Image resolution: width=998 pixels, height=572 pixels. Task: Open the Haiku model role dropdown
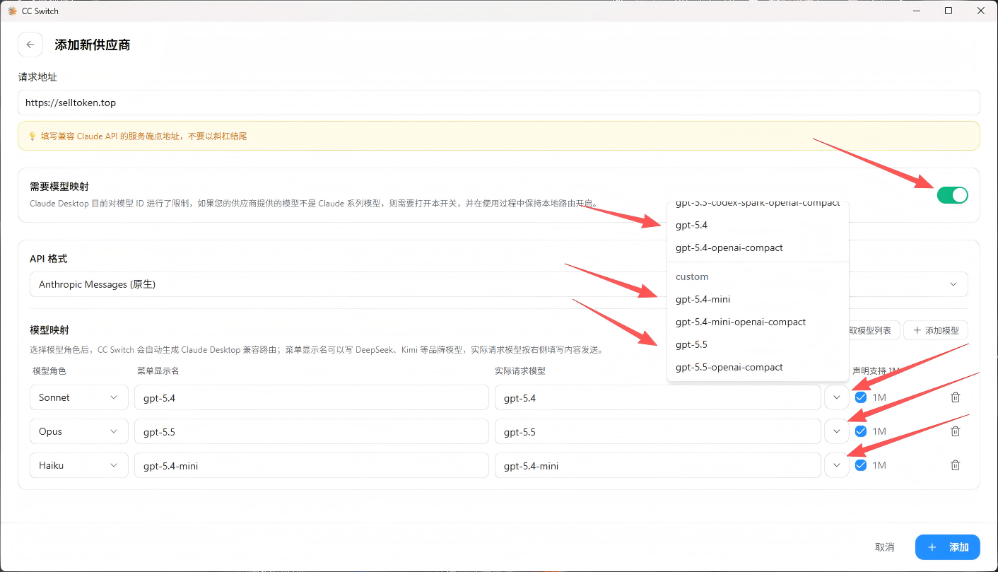coord(79,465)
